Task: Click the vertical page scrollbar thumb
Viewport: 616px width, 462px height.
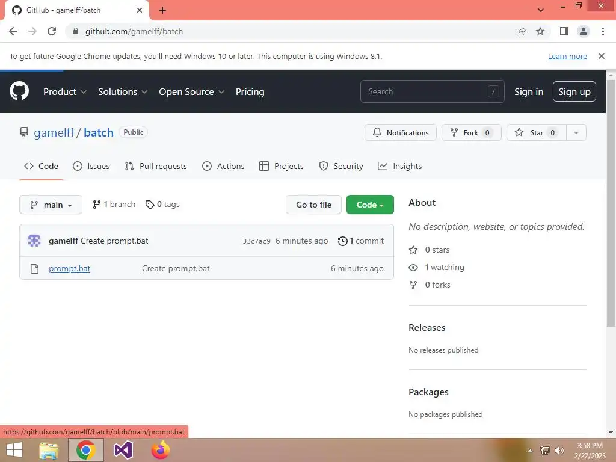Action: coord(611,202)
